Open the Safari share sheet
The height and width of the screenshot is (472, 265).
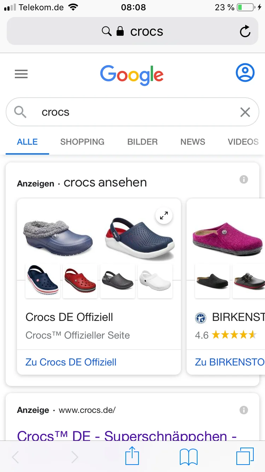click(x=132, y=456)
